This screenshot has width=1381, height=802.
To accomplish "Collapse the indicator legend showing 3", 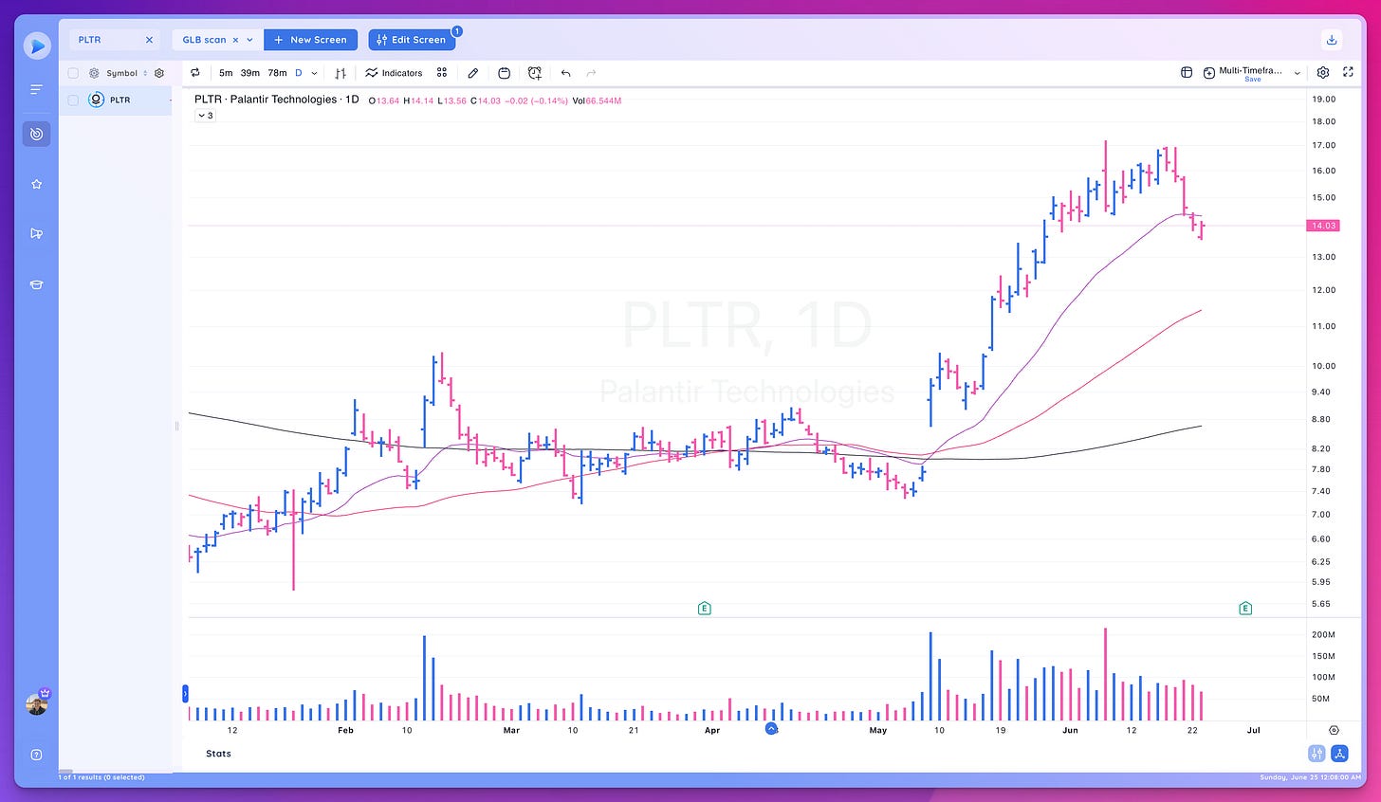I will [x=205, y=116].
